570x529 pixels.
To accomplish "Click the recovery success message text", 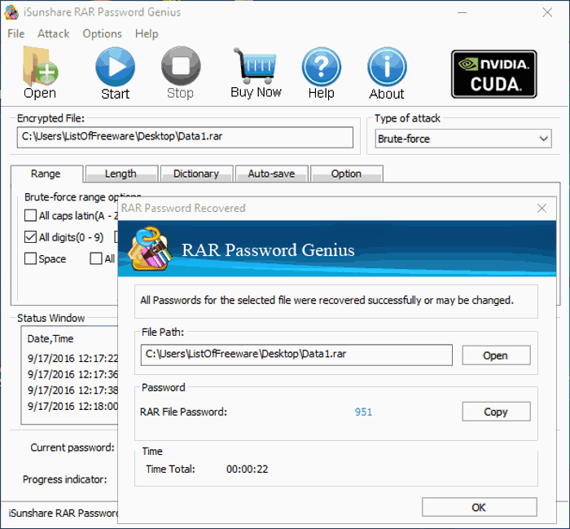I will point(327,300).
